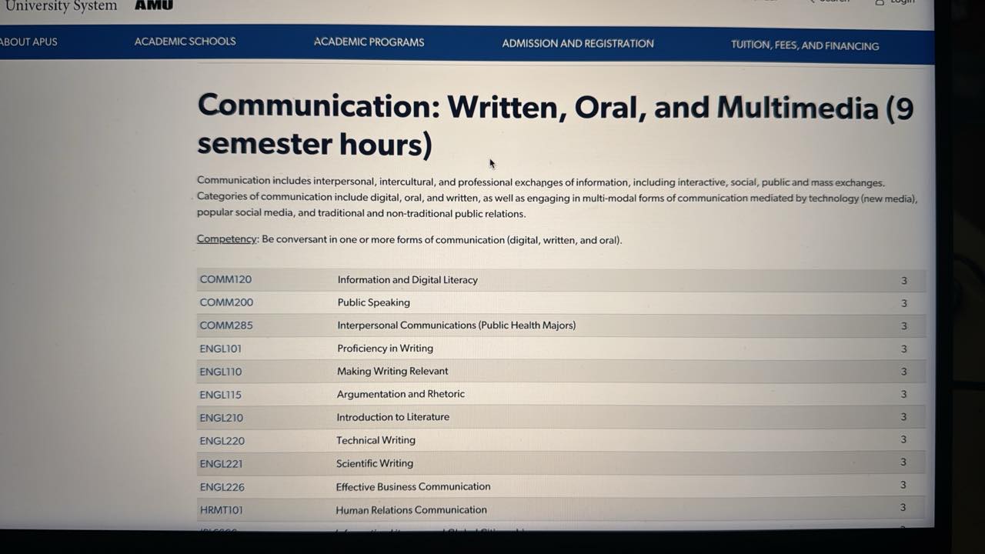This screenshot has height=554, width=985.
Task: Click the underlined 'Competency' word
Action: (226, 239)
